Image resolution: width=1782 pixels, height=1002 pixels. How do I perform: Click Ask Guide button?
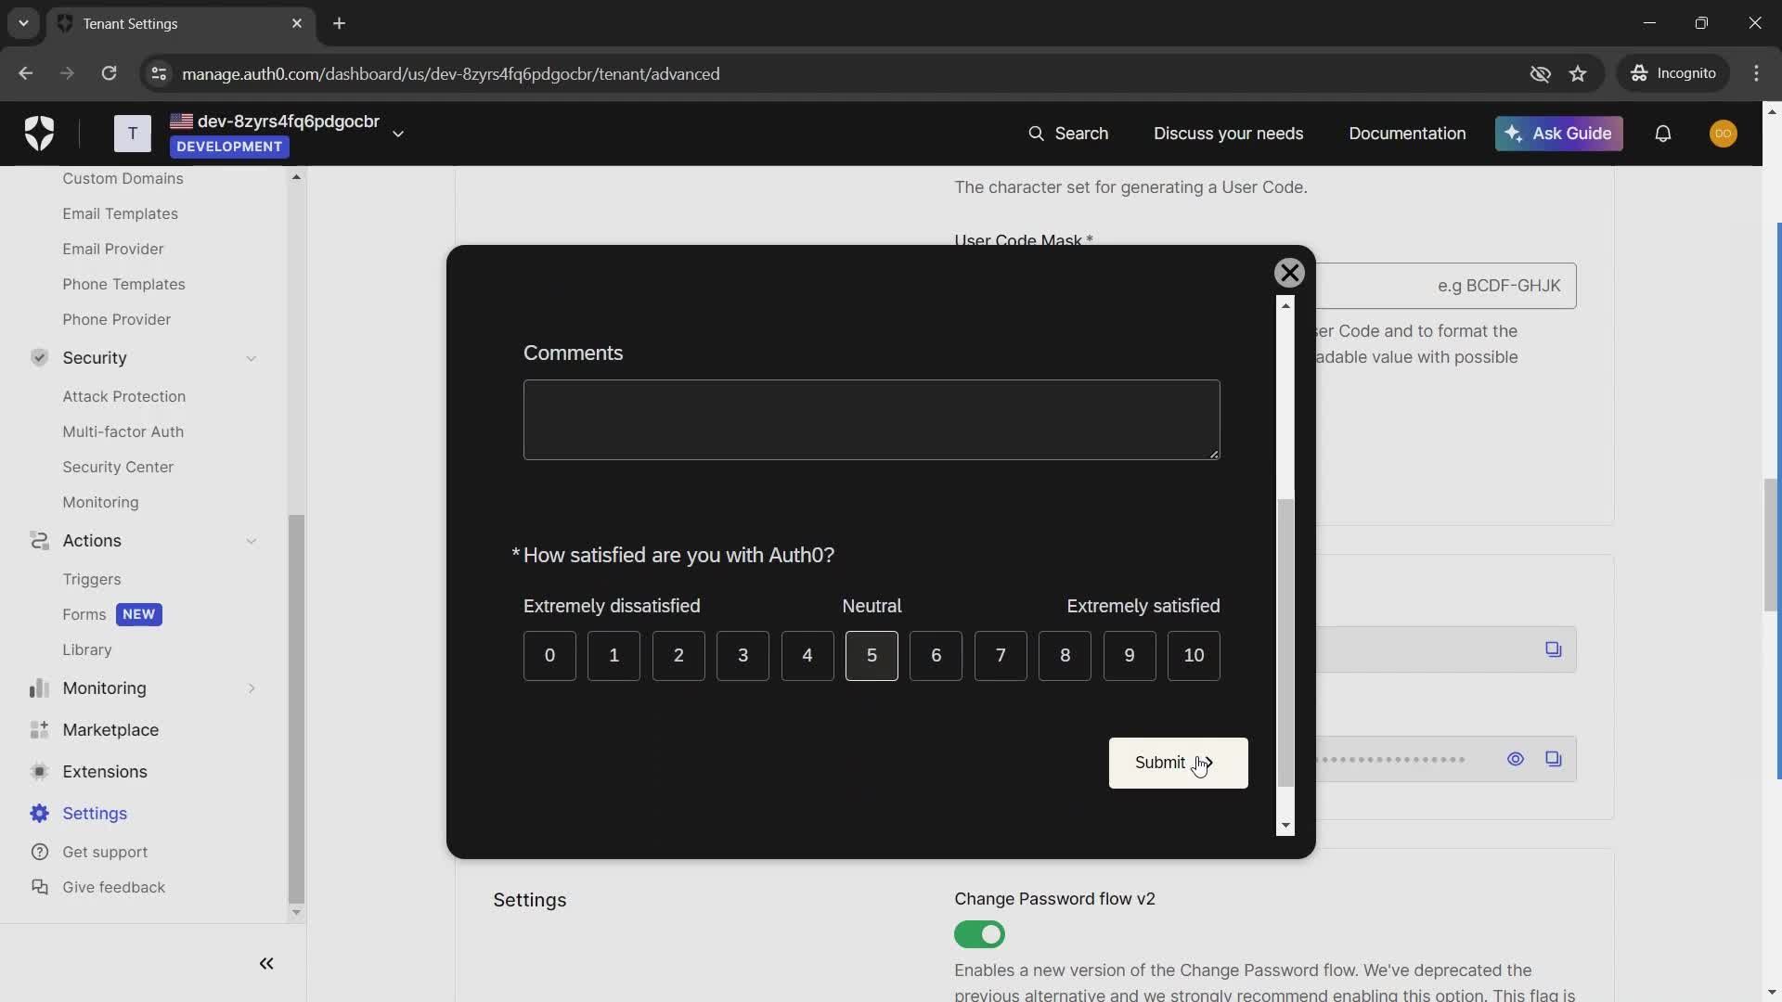[x=1558, y=134]
